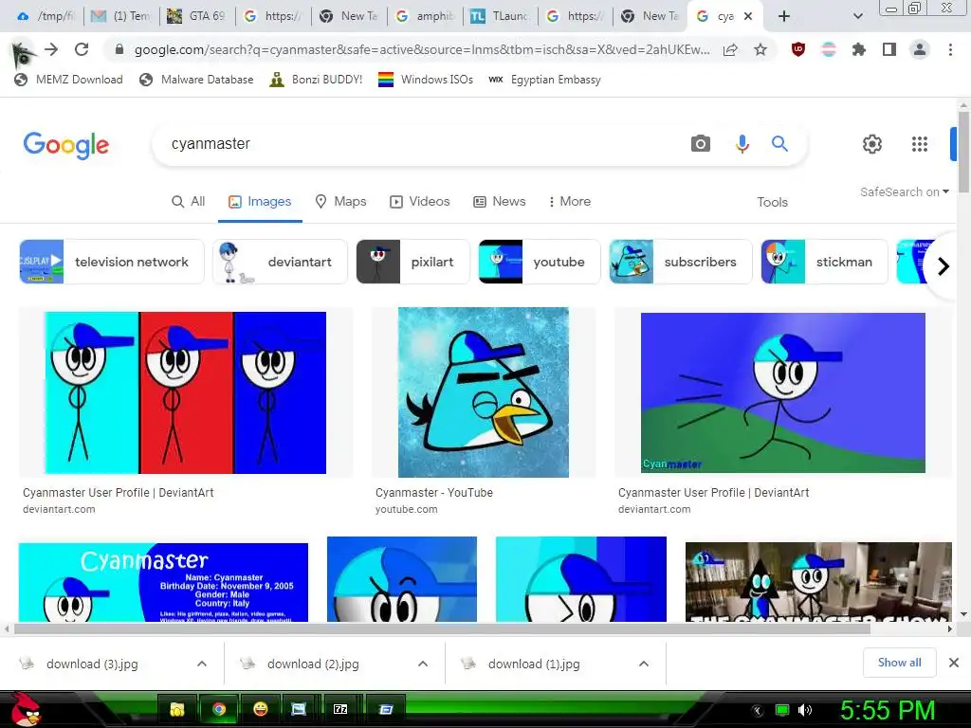Screen dimensions: 971x728
Task: Open the Google apps grid
Action: click(x=920, y=144)
